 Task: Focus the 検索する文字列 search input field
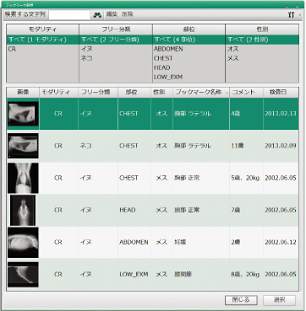point(69,15)
